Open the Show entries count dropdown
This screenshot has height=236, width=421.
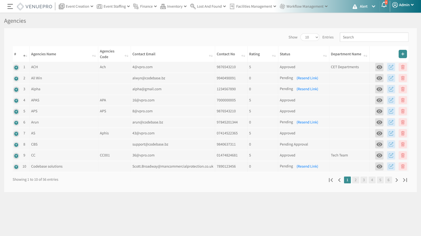[310, 37]
